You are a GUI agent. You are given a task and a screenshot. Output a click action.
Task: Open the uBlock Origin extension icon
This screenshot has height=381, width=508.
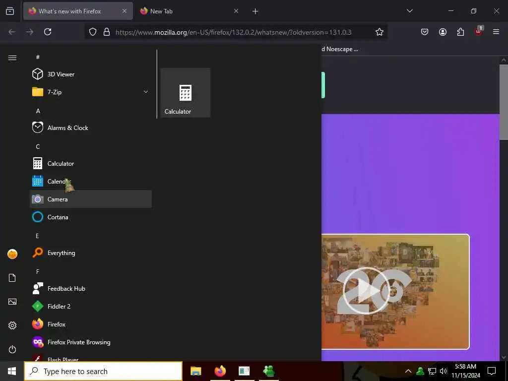pyautogui.click(x=479, y=31)
